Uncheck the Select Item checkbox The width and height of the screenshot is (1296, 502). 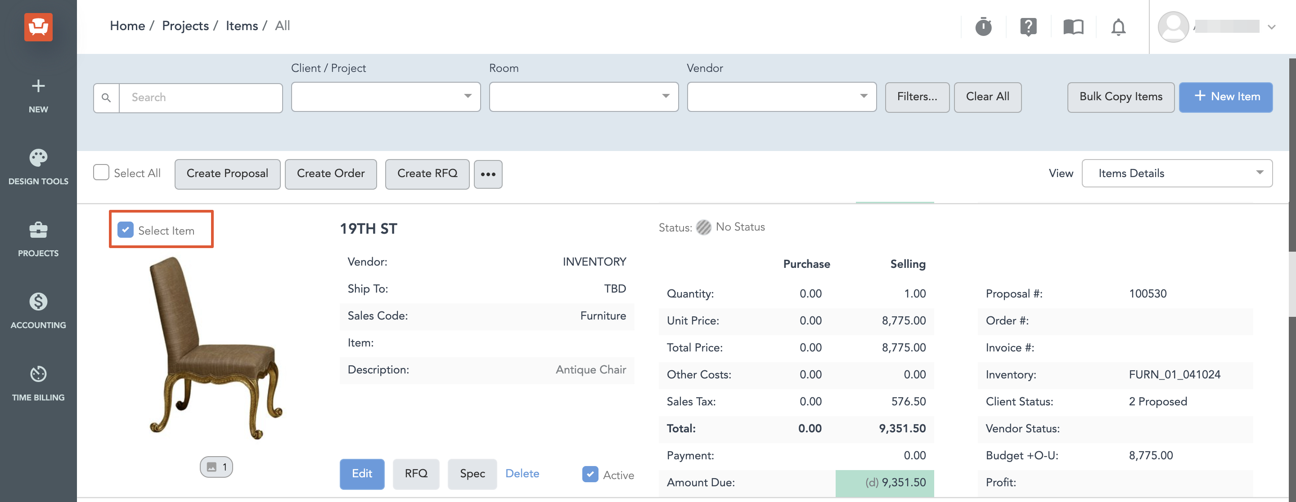click(x=125, y=230)
